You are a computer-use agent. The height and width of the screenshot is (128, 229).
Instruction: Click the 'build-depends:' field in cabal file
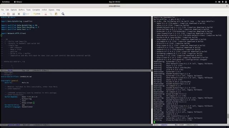tap(11, 97)
